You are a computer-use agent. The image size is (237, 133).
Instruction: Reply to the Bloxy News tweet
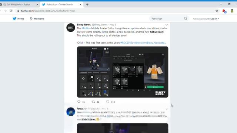79,102
